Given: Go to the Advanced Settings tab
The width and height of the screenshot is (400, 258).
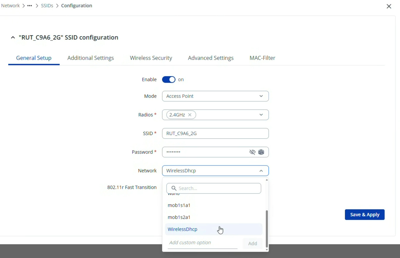Looking at the screenshot, I should coord(211,58).
